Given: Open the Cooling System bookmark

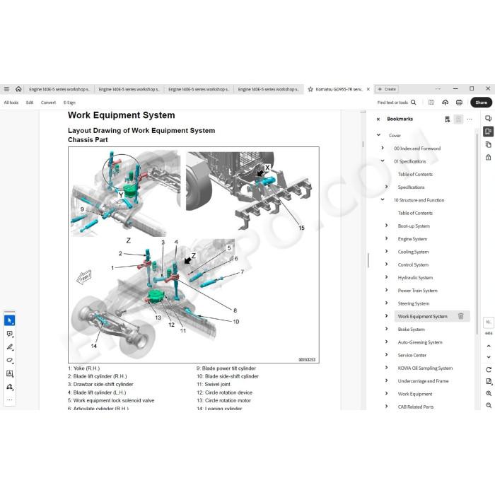Looking at the screenshot, I should click(x=413, y=252).
